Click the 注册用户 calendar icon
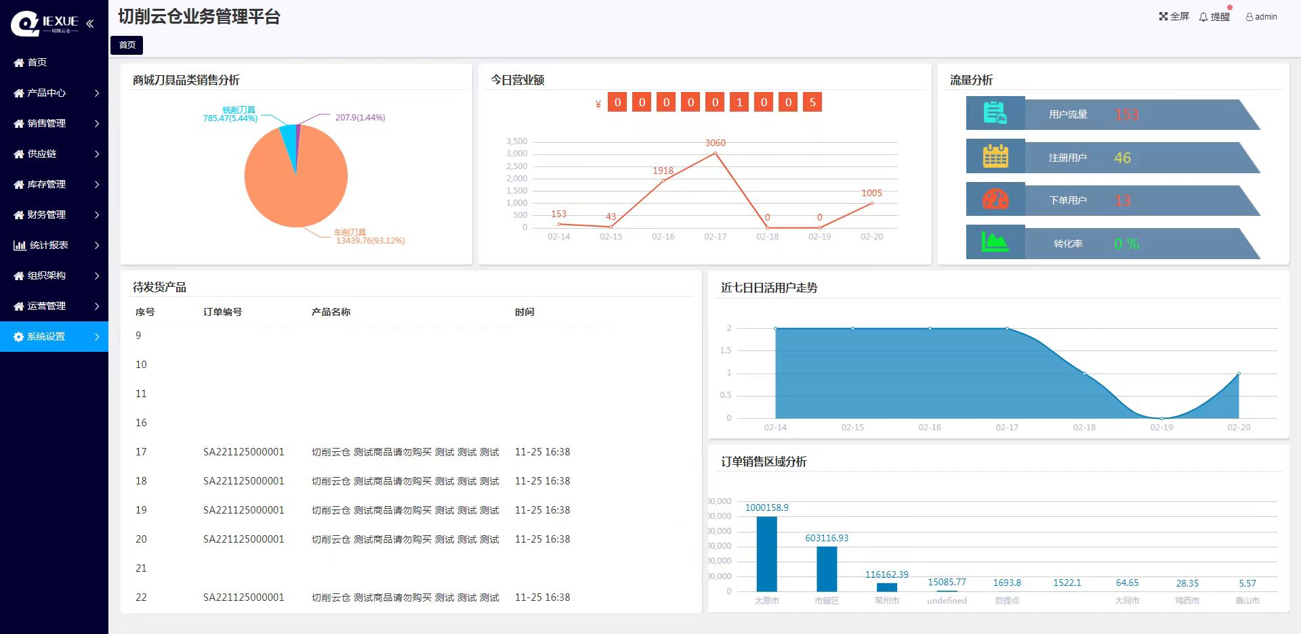Image resolution: width=1301 pixels, height=634 pixels. 995,156
